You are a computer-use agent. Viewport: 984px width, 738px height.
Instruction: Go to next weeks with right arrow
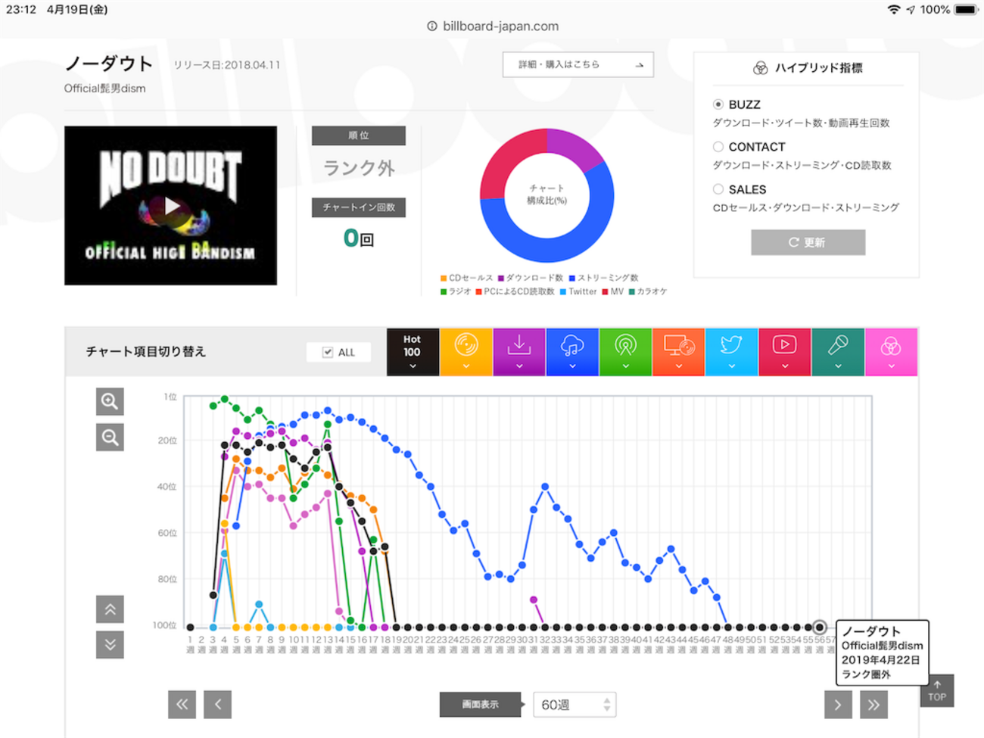(838, 704)
